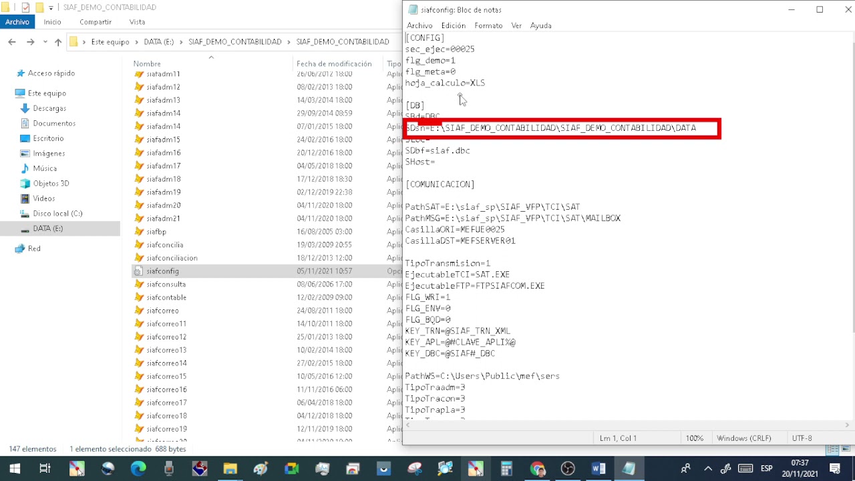Switch to Notepad taskbar button
This screenshot has width=855, height=481.
tap(629, 469)
